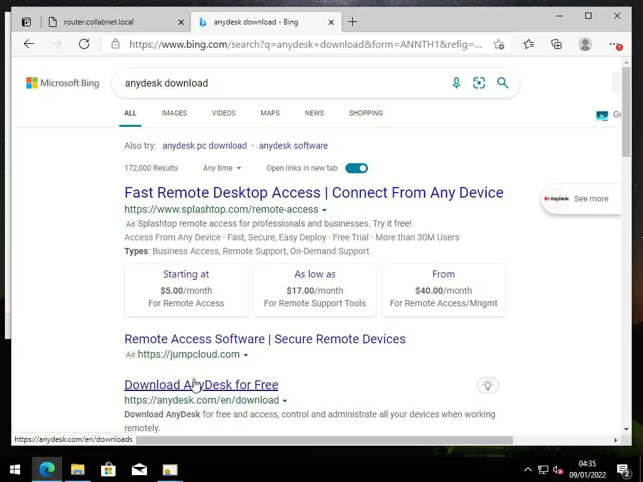Show search insights lightbulb for AnyDesk result
This screenshot has height=482, width=643.
[x=487, y=385]
